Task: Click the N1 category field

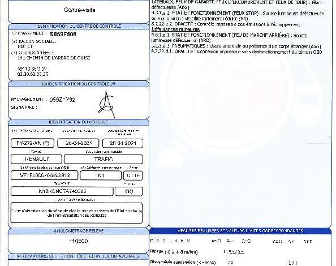Action: pos(101,175)
